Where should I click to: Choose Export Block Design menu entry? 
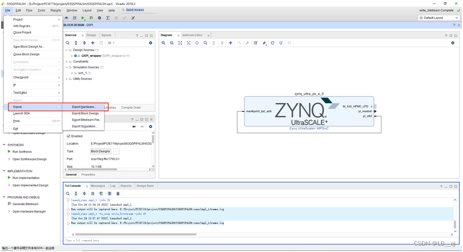click(x=86, y=113)
